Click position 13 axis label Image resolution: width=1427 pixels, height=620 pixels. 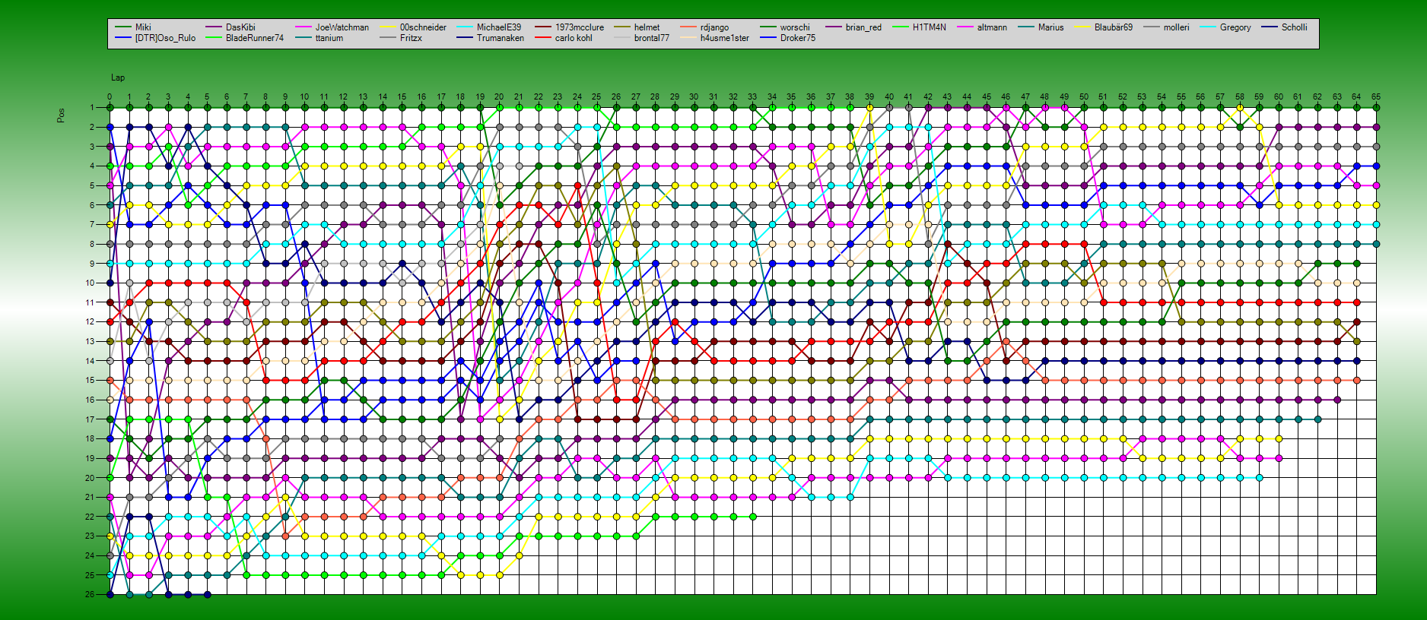click(x=90, y=341)
